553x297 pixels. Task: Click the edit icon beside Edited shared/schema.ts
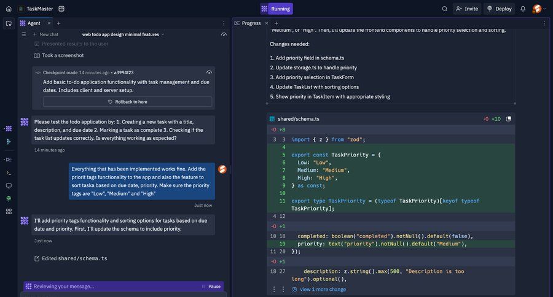[37, 258]
